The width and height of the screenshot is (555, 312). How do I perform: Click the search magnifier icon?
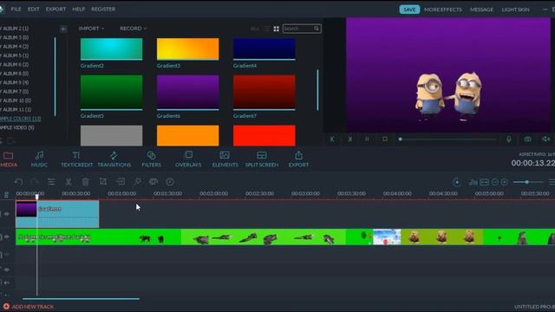[317, 29]
